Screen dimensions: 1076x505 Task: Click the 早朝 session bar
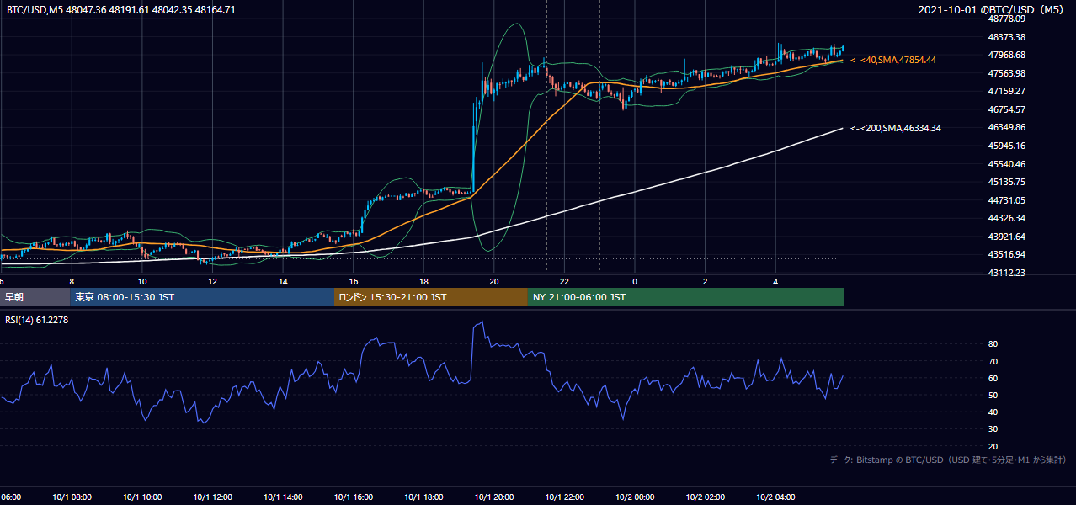click(x=35, y=297)
